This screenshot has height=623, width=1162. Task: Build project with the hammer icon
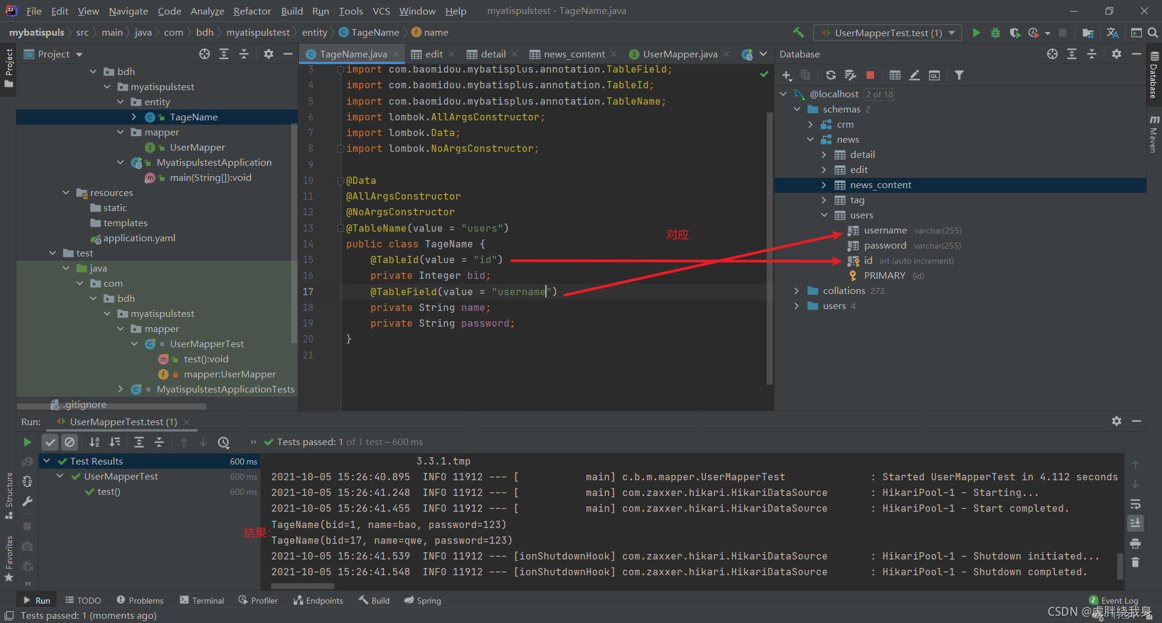tap(799, 33)
